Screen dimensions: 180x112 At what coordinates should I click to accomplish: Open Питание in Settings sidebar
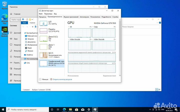pos(15,57)
